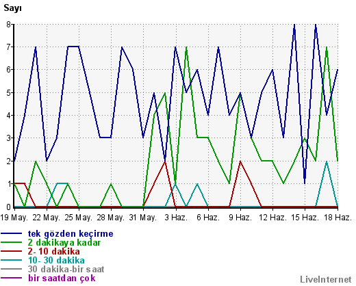Click the y-axis value '7'

(x=9, y=47)
